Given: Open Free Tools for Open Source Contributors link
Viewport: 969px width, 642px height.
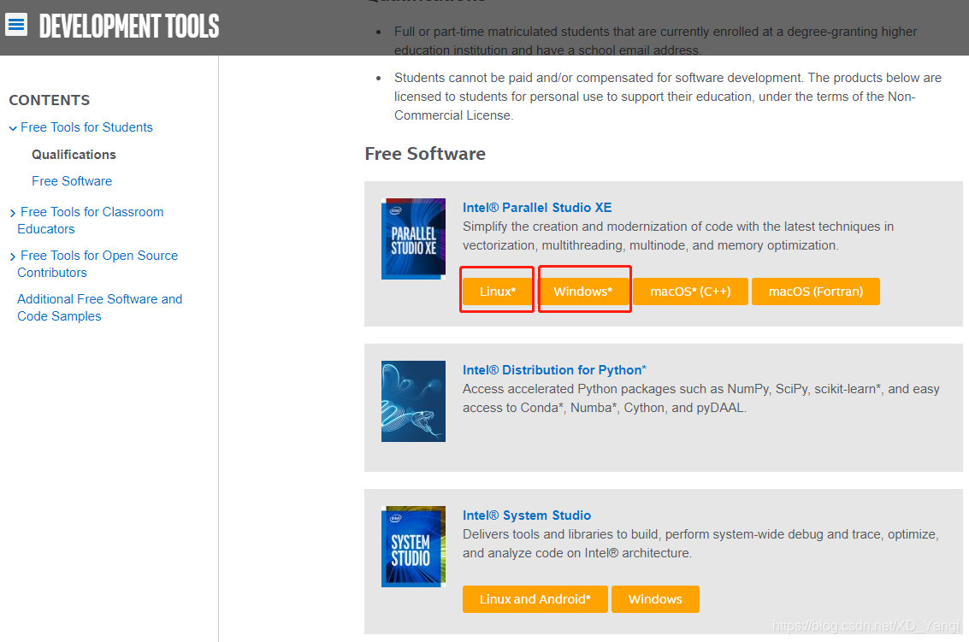Looking at the screenshot, I should pyautogui.click(x=97, y=264).
